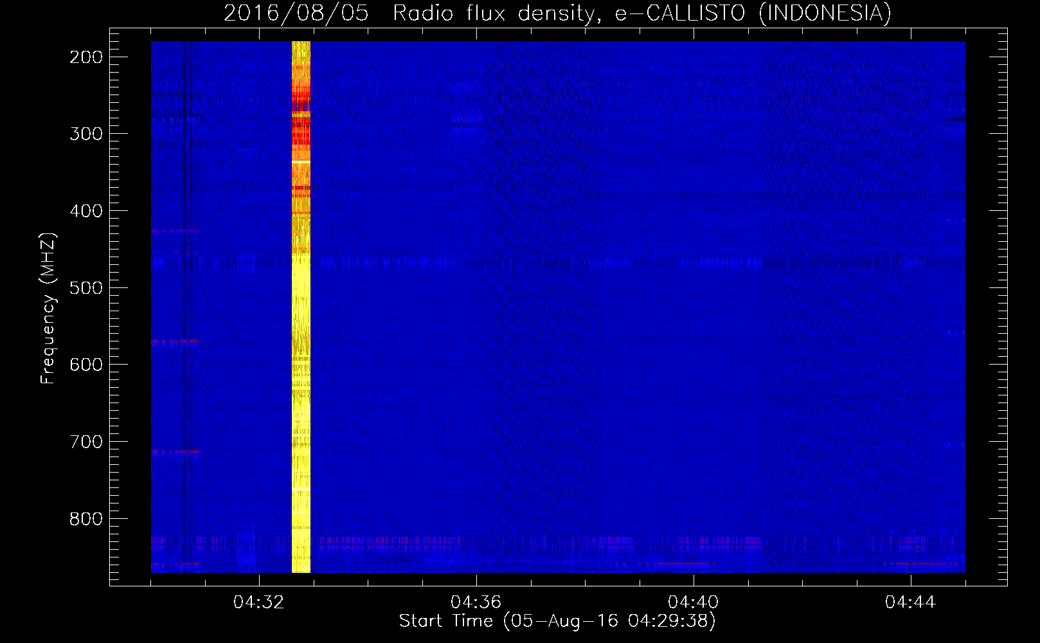
Task: Click the 04:44 time tick label
Action: (x=911, y=602)
